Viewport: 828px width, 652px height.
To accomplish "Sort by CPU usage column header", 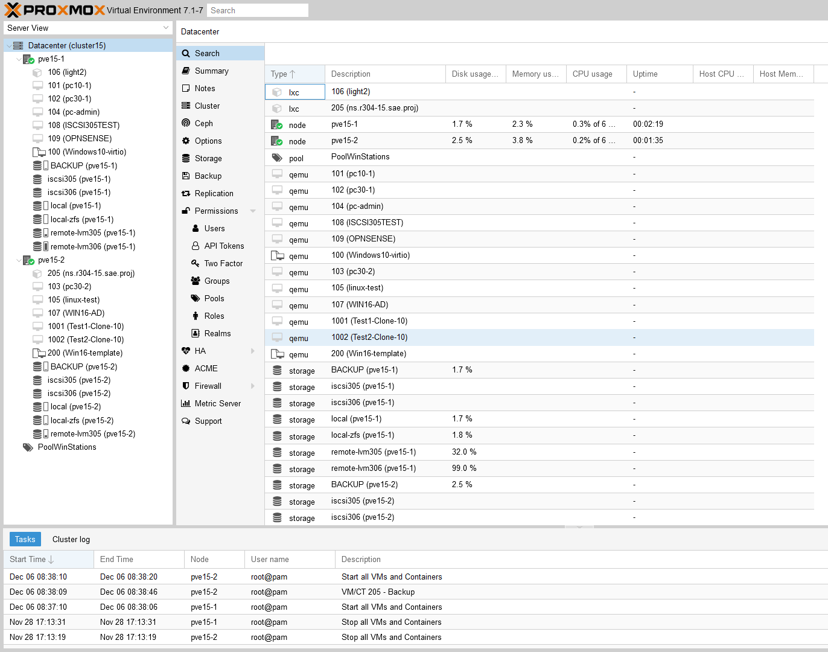I will (596, 74).
